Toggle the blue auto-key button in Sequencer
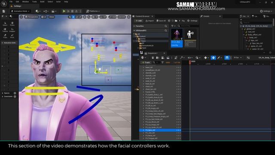275x155 pixels. coord(213,58)
